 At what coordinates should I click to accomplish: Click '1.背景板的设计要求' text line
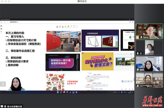click(x=17, y=62)
